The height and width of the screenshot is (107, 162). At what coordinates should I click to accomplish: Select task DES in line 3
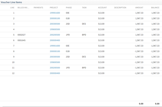coord(84,24)
